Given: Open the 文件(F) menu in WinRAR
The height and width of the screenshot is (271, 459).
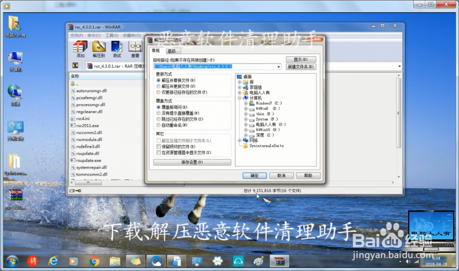Looking at the screenshot, I should [x=76, y=35].
